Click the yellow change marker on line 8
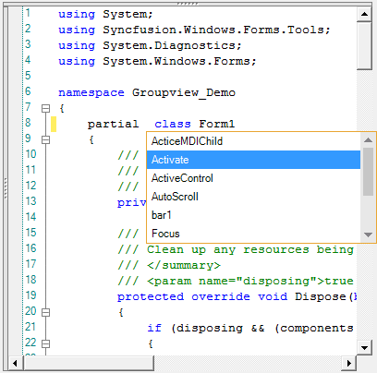 54,124
